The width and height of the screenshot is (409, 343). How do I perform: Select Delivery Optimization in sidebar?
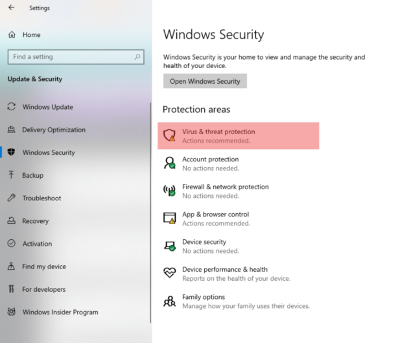pyautogui.click(x=54, y=130)
